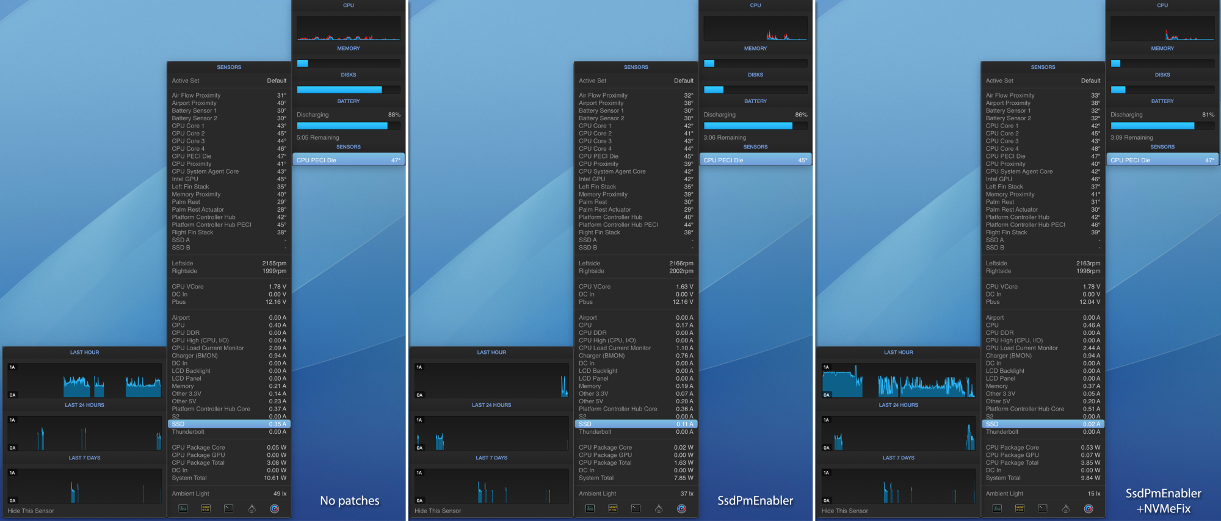1221x521 pixels.
Task: Select CPU PECI Die row under 88% battery
Action: click(349, 160)
